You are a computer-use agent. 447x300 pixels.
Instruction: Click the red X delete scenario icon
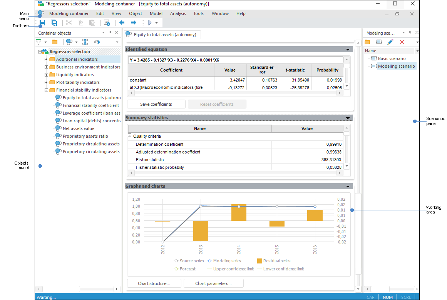402,42
